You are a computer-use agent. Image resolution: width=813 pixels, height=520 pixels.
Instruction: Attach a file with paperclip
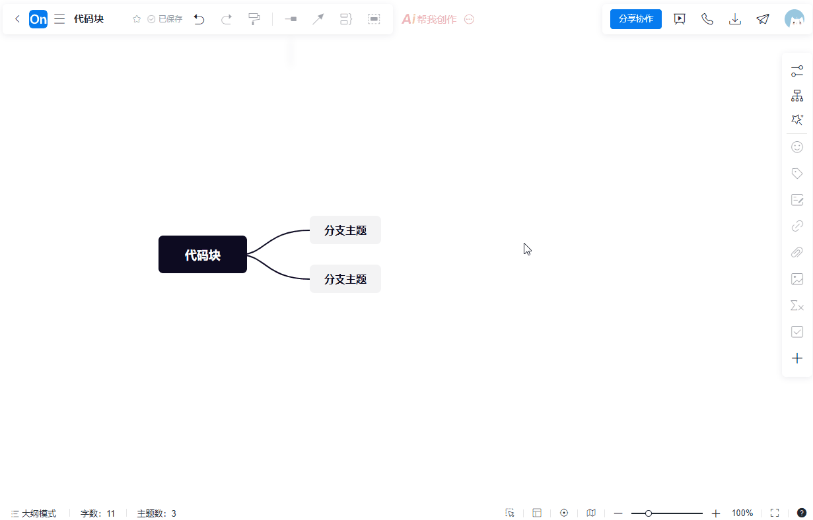(x=797, y=252)
